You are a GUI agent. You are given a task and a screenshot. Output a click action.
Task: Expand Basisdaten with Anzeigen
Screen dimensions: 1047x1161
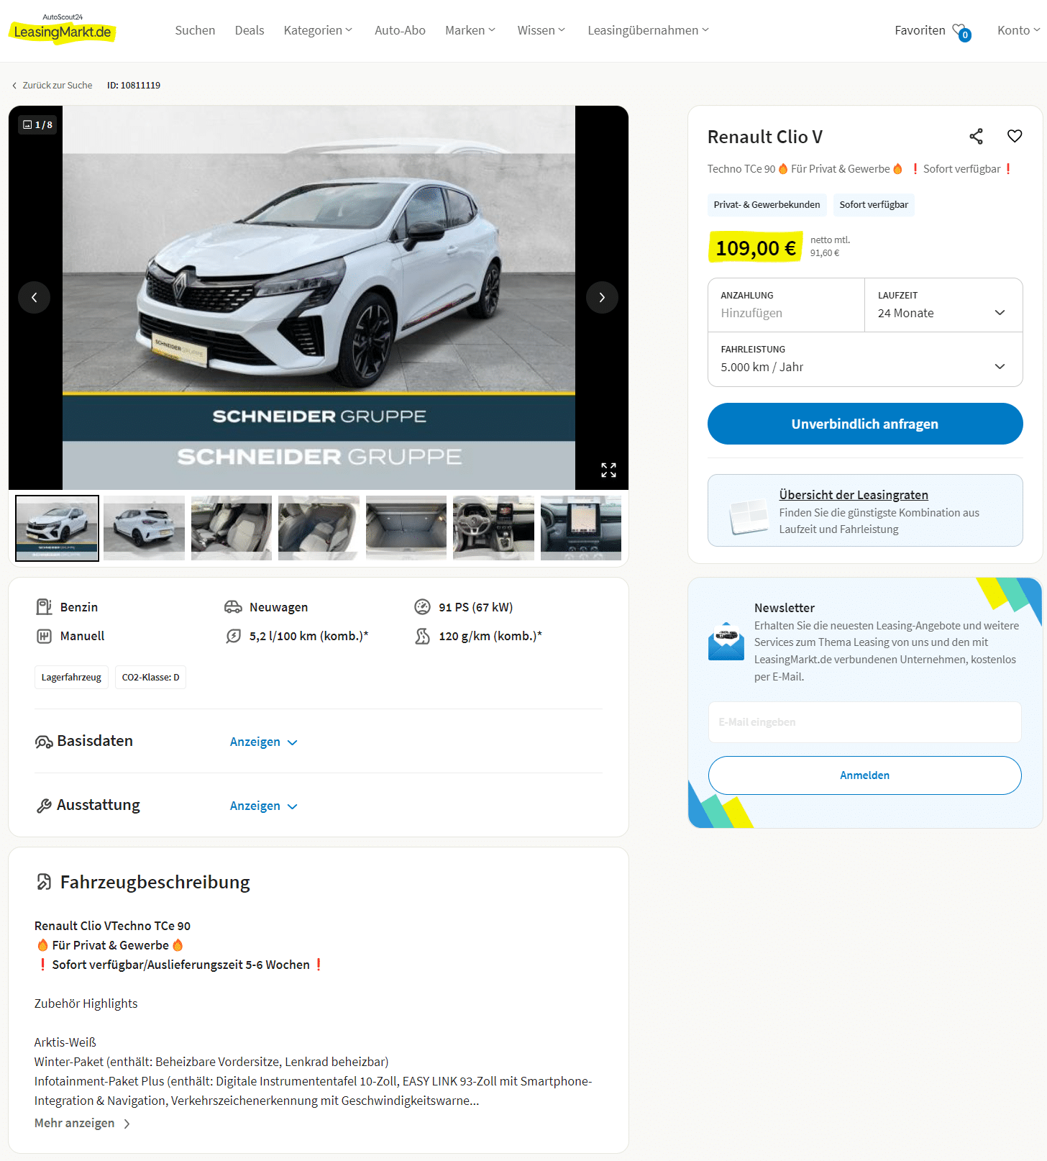click(263, 742)
